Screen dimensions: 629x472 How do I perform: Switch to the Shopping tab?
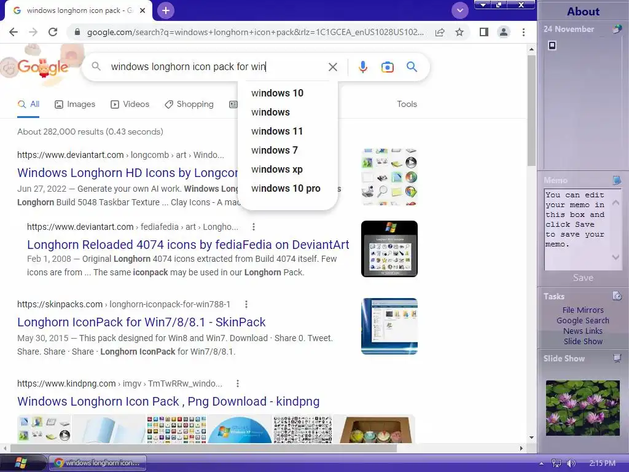(189, 104)
